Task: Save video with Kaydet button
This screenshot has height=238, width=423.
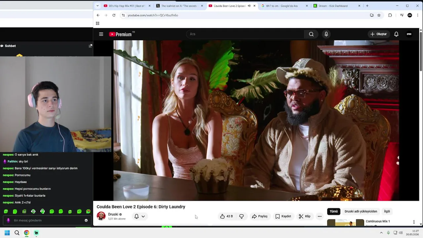Action: [x=283, y=216]
